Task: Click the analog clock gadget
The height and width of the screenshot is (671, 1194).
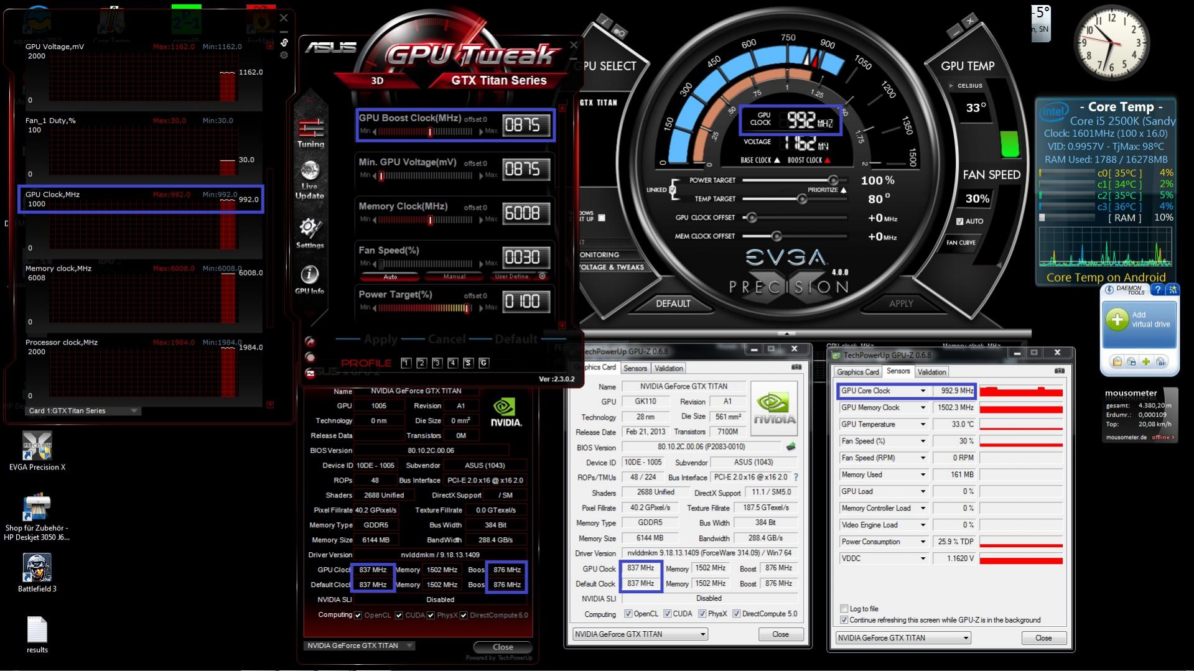Action: pos(1111,42)
